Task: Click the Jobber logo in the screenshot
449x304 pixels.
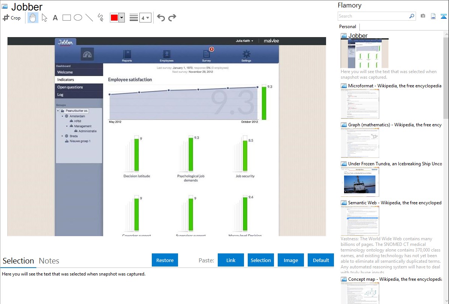Action: coord(66,42)
